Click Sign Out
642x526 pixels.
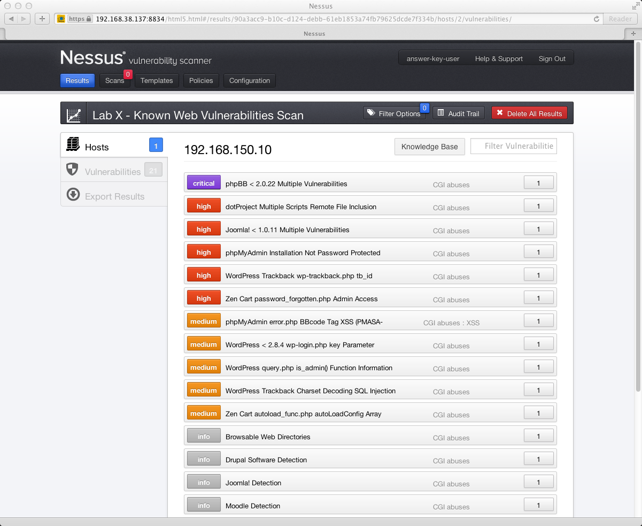[x=552, y=58]
